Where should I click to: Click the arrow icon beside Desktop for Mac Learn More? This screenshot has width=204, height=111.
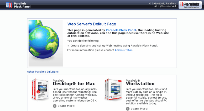[55, 106]
